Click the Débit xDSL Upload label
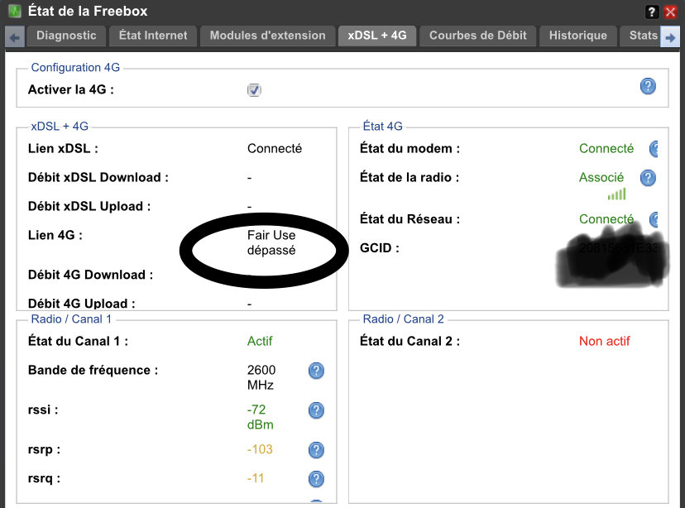 89,206
